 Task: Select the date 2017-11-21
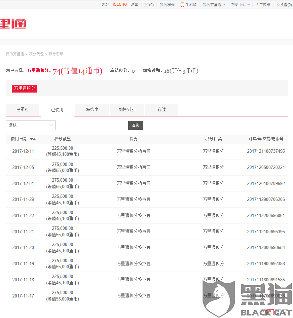[x=23, y=232]
